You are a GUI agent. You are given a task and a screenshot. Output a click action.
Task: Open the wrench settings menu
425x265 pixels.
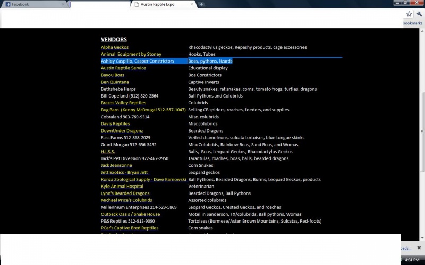tap(420, 14)
